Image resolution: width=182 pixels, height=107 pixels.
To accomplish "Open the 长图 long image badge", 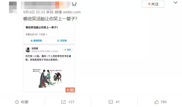I will (x=70, y=90).
